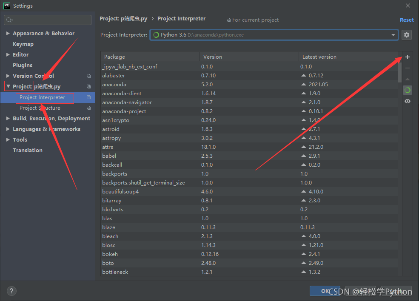Select the attrs package row
Viewport: 419px width, 301px height.
(249, 147)
